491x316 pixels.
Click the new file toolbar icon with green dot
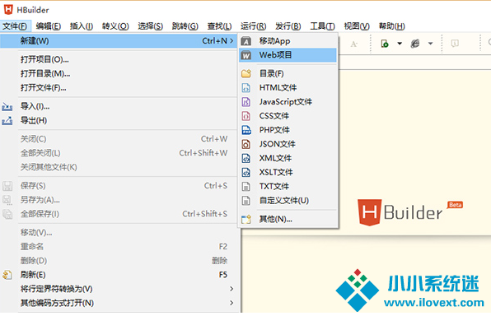(x=385, y=44)
